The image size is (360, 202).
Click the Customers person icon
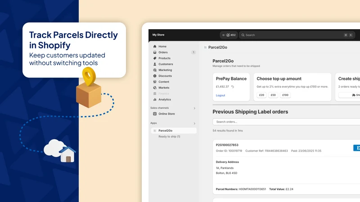click(x=155, y=64)
